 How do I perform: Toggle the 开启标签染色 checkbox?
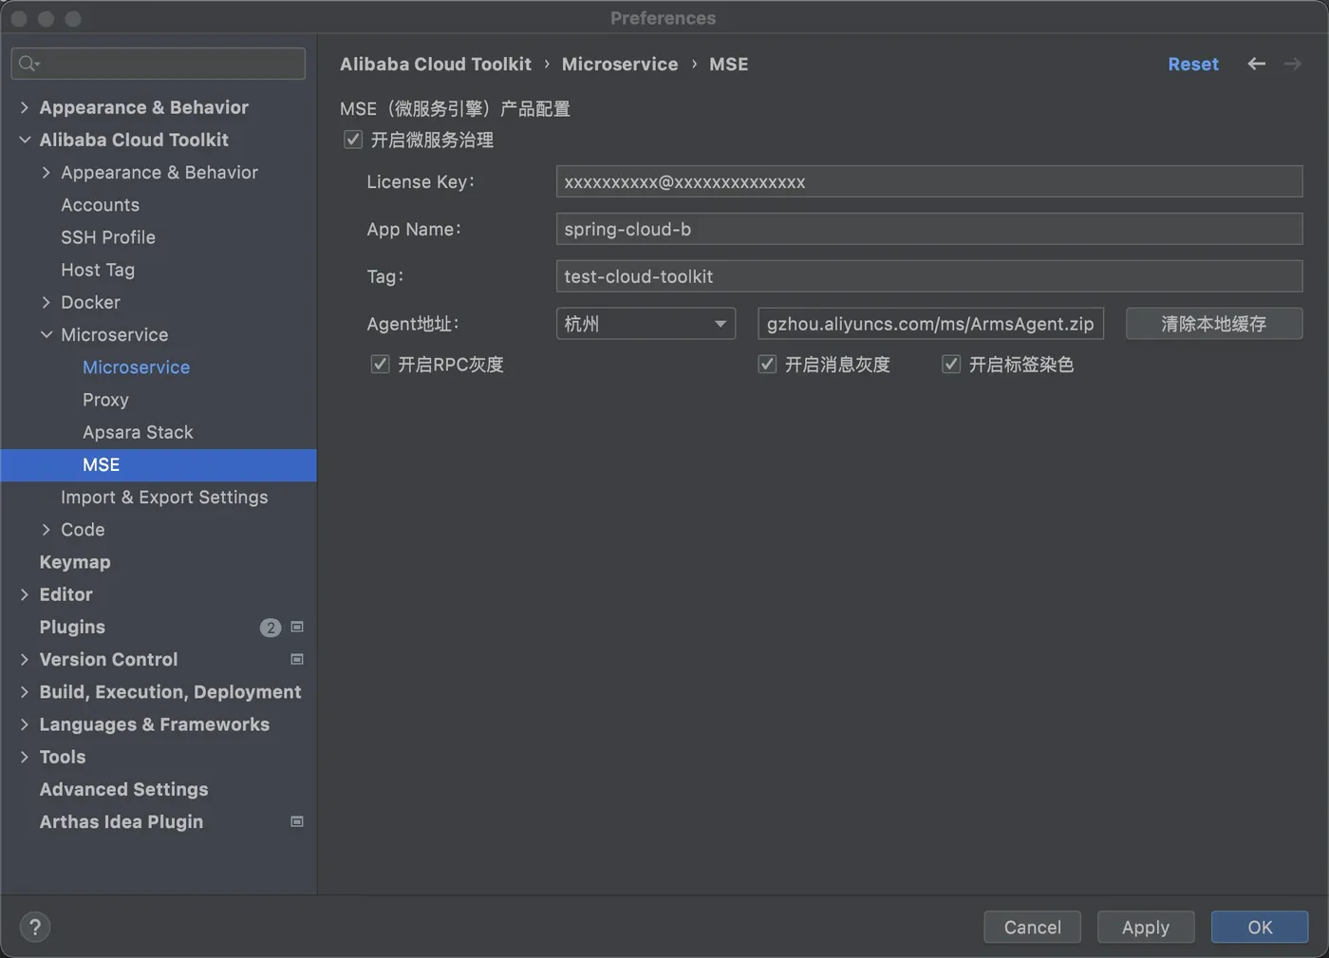950,364
